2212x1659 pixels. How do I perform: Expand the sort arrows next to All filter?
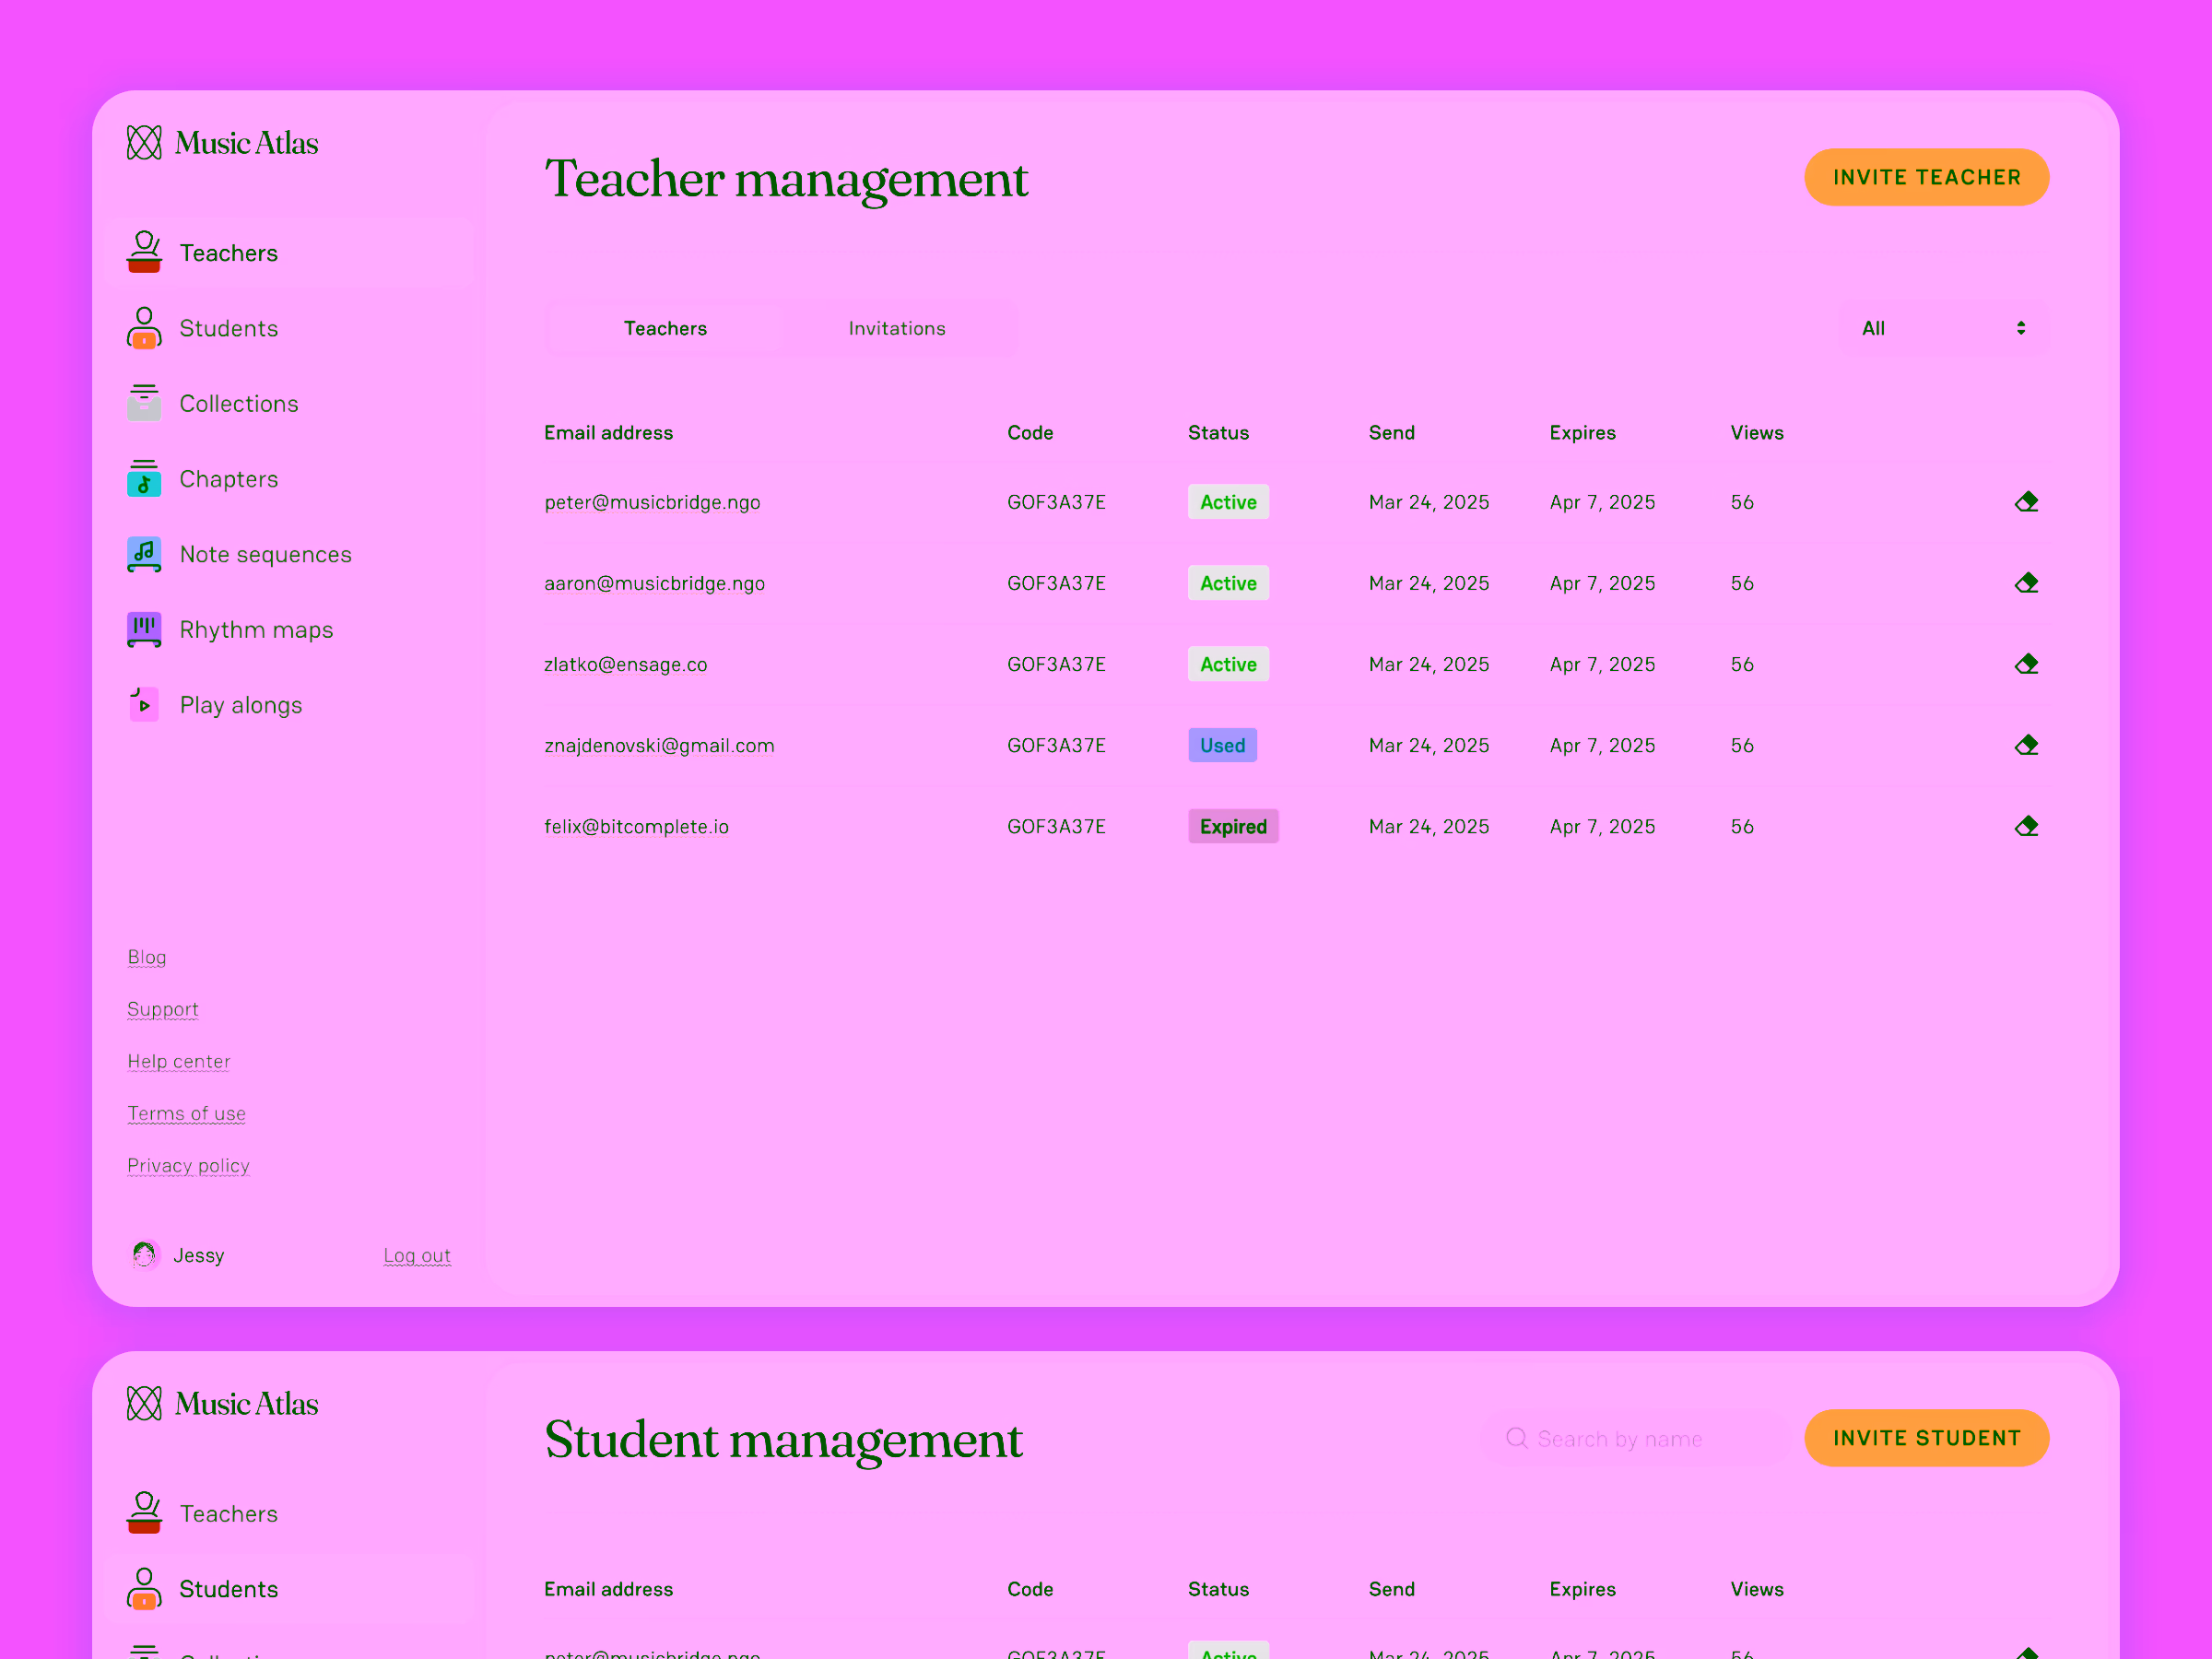coord(2020,328)
